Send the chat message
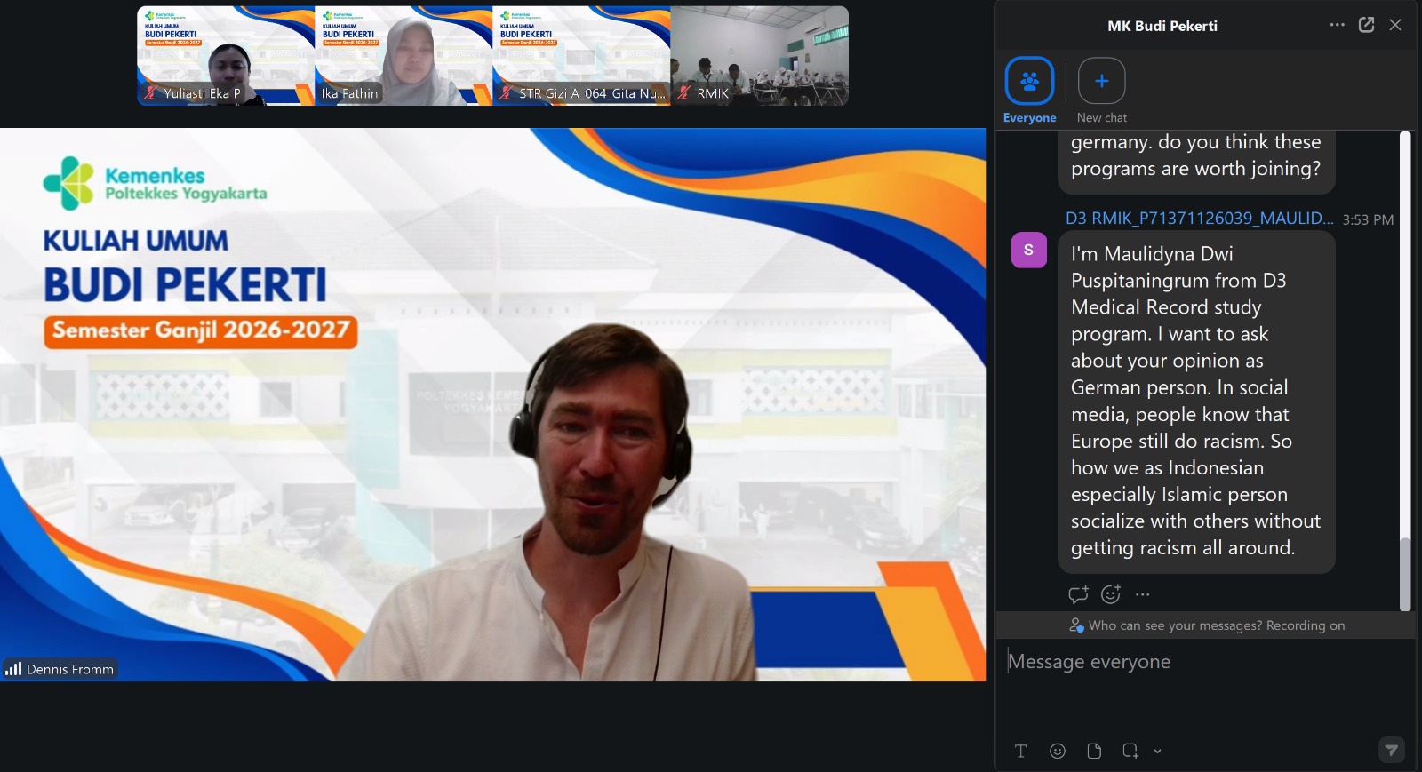The image size is (1422, 772). pyautogui.click(x=1392, y=751)
